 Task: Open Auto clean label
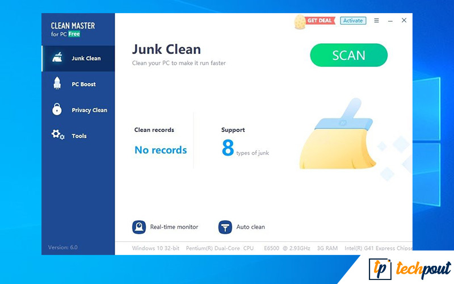[x=250, y=227]
